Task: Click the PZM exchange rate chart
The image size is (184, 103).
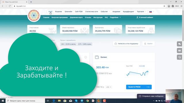Action: [x=137, y=73]
